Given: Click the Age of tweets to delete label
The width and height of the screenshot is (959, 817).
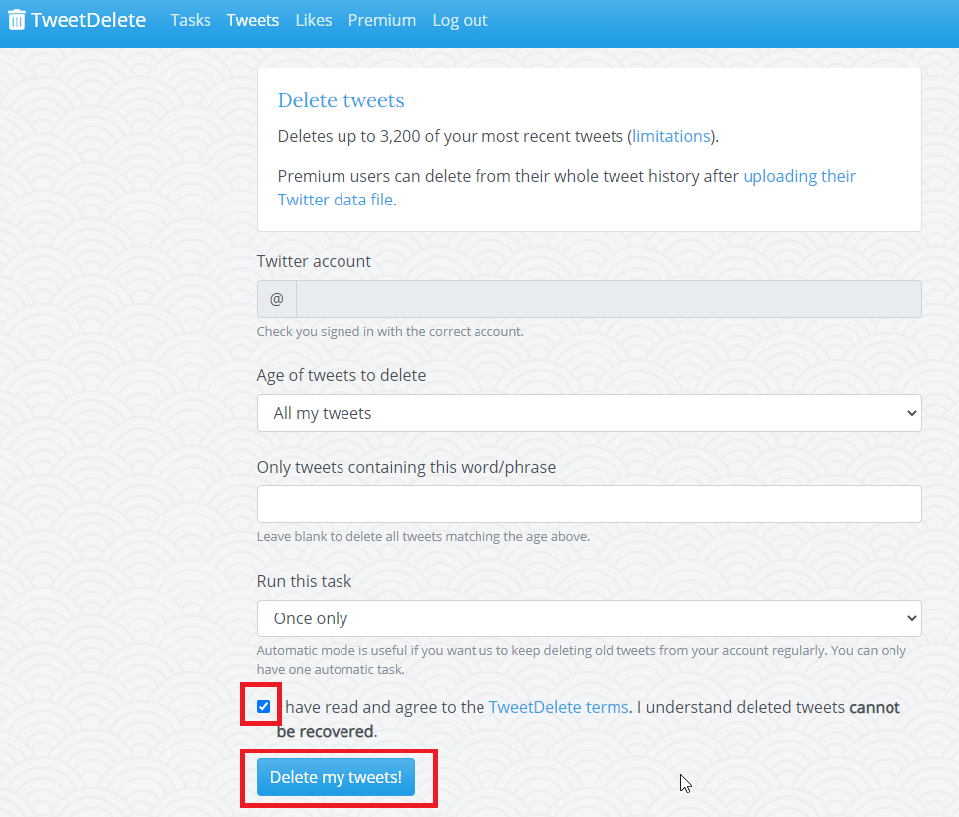Looking at the screenshot, I should point(342,375).
